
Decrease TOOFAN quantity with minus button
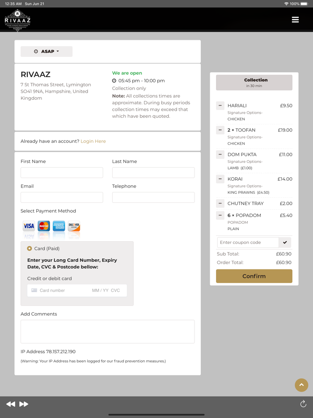(x=220, y=130)
